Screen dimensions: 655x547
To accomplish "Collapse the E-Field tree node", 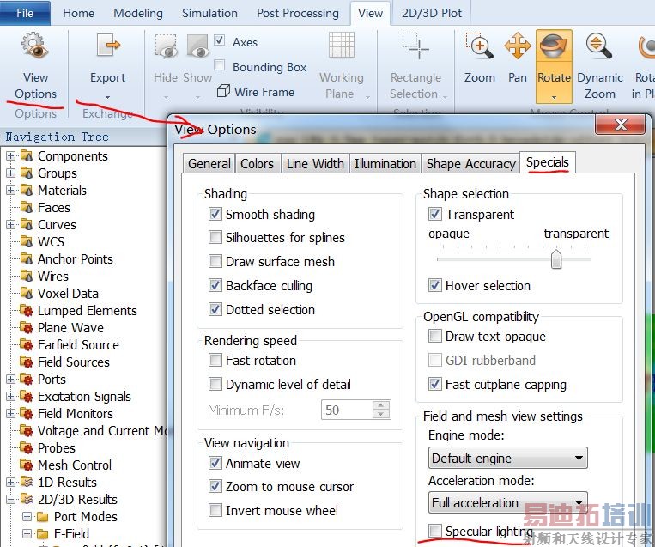I will (x=27, y=533).
